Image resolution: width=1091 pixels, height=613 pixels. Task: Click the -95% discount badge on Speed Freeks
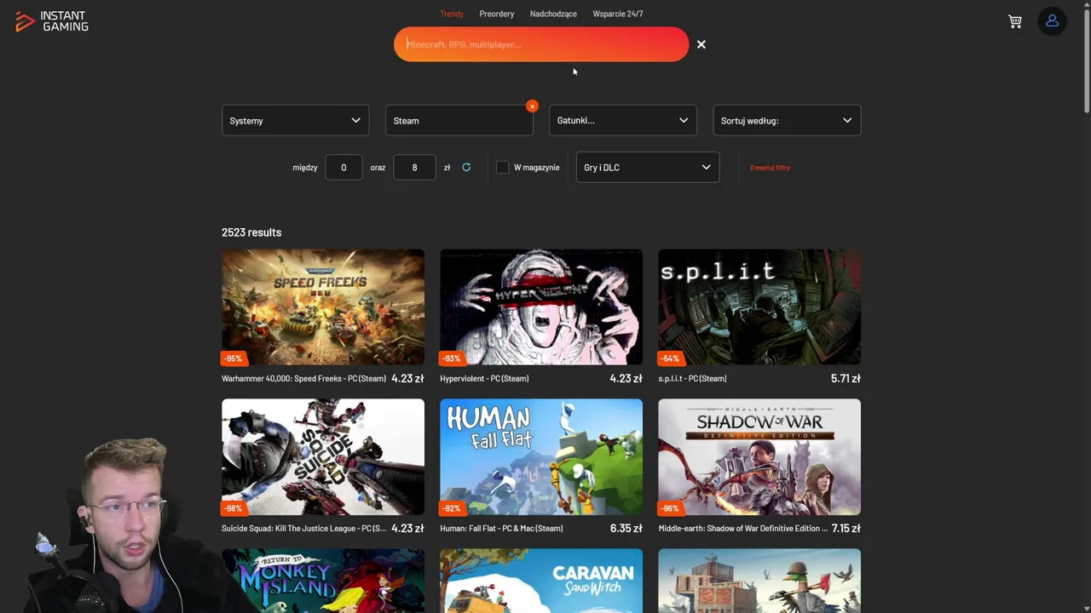pyautogui.click(x=234, y=358)
